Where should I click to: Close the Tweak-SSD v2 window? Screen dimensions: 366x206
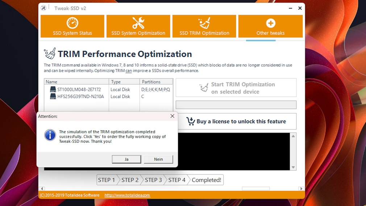[x=300, y=8]
